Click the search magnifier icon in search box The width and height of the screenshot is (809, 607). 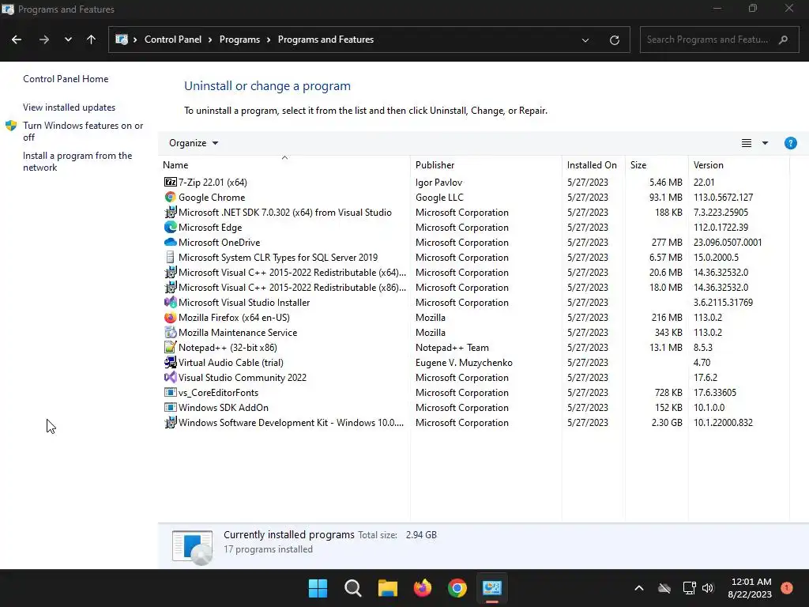[783, 40]
